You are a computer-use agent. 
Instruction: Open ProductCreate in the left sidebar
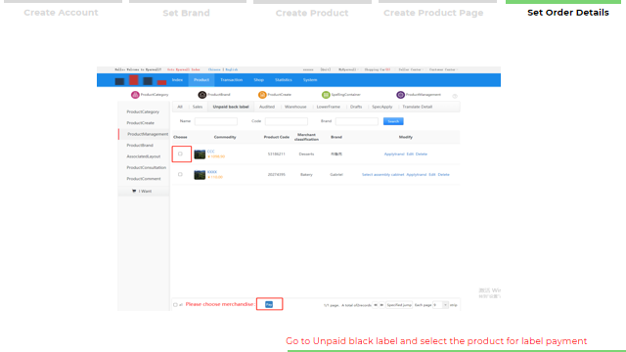141,123
